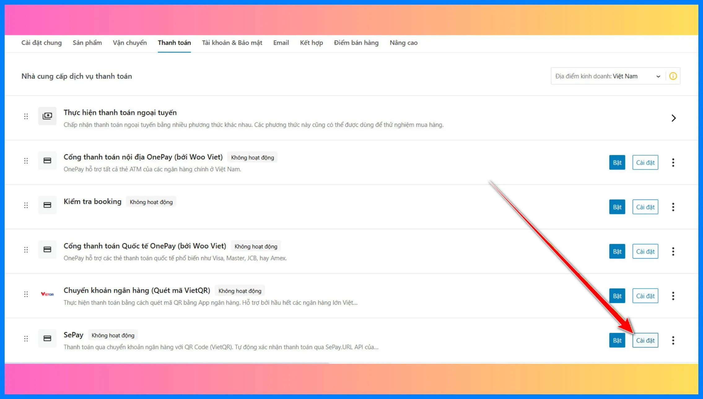703x399 pixels.
Task: Click Cài đặt button for SePay
Action: tap(645, 340)
